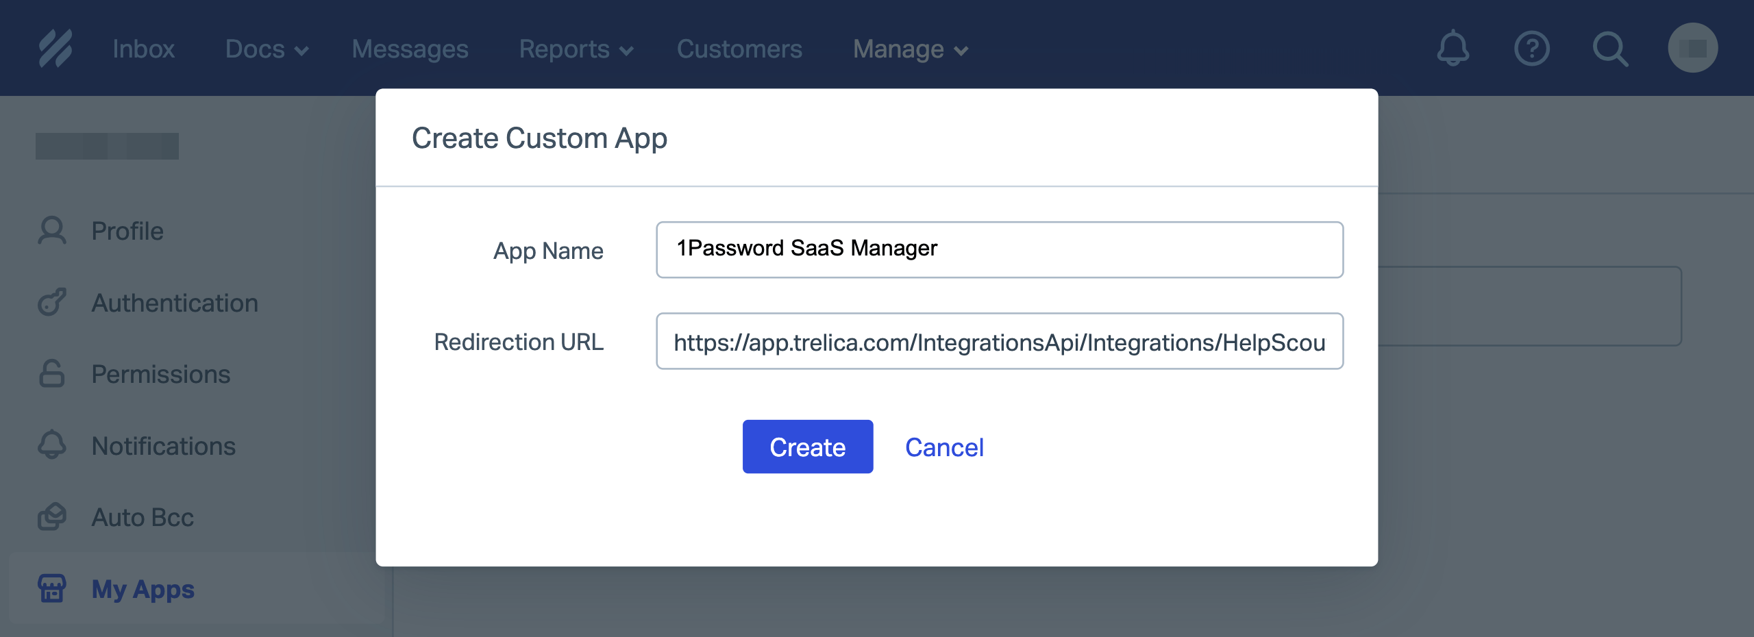The image size is (1754, 637).
Task: Expand the Reports dropdown menu
Action: click(x=576, y=49)
